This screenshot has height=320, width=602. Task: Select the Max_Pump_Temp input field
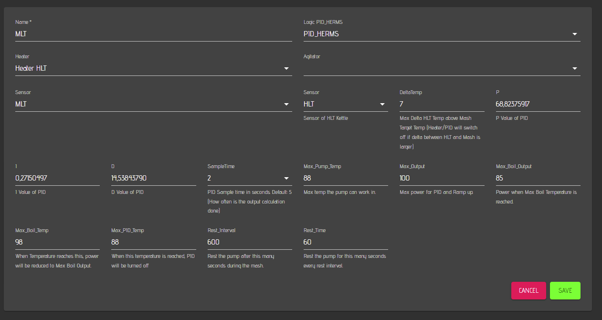pyautogui.click(x=345, y=178)
